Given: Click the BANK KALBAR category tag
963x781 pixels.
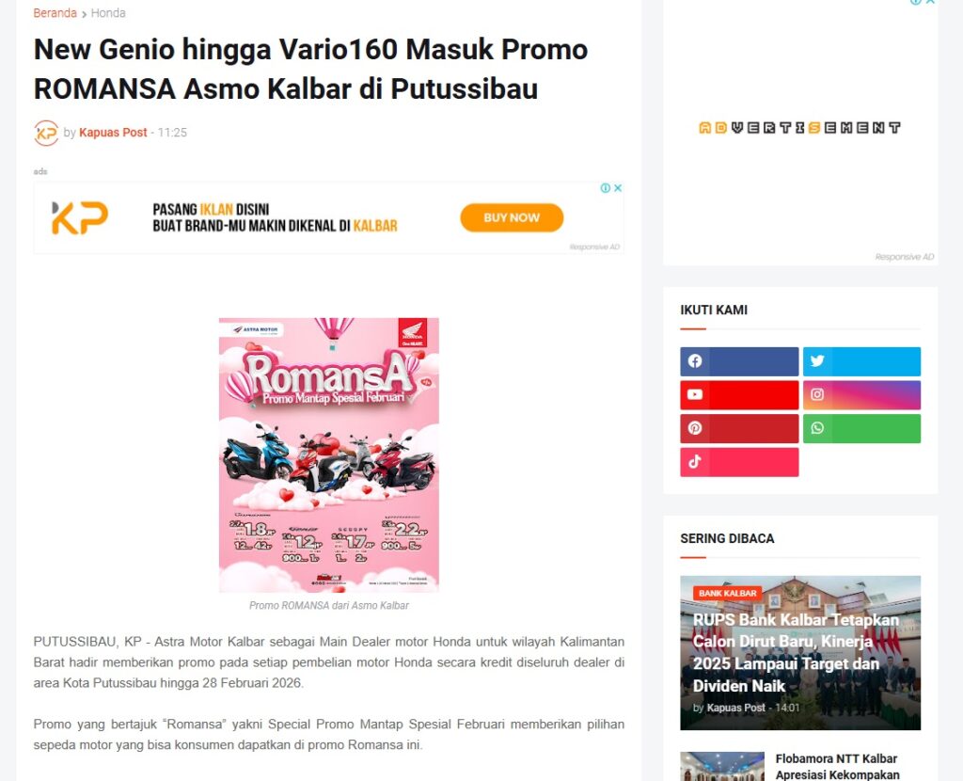Looking at the screenshot, I should pos(727,593).
